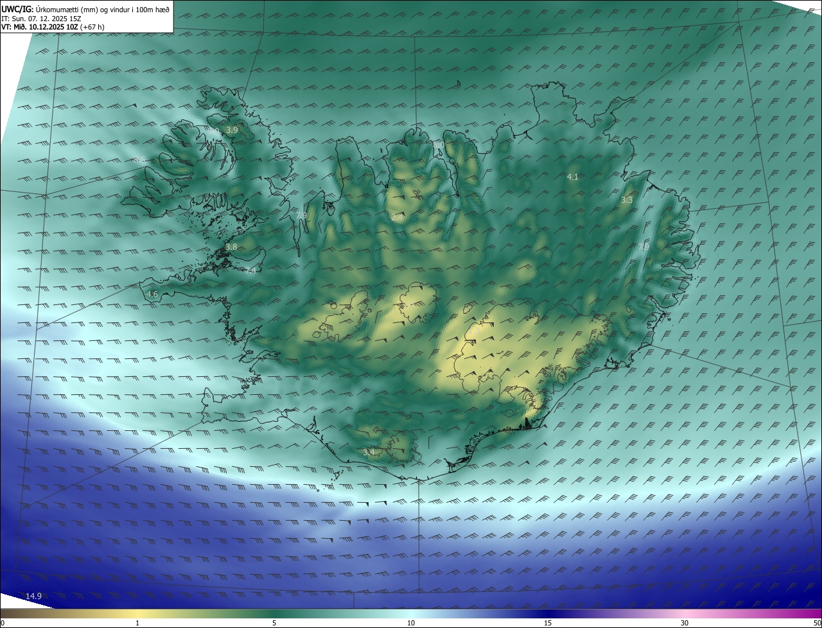Click the 7.9 value just below the 3.3 label
Image resolution: width=822 pixels, height=628 pixels.
coord(644,247)
